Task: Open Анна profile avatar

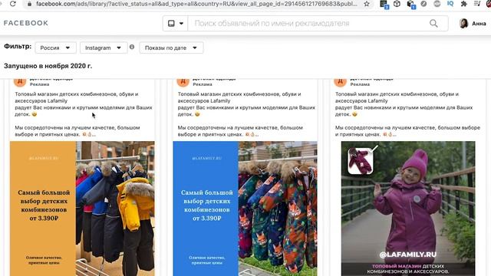Action: point(463,23)
